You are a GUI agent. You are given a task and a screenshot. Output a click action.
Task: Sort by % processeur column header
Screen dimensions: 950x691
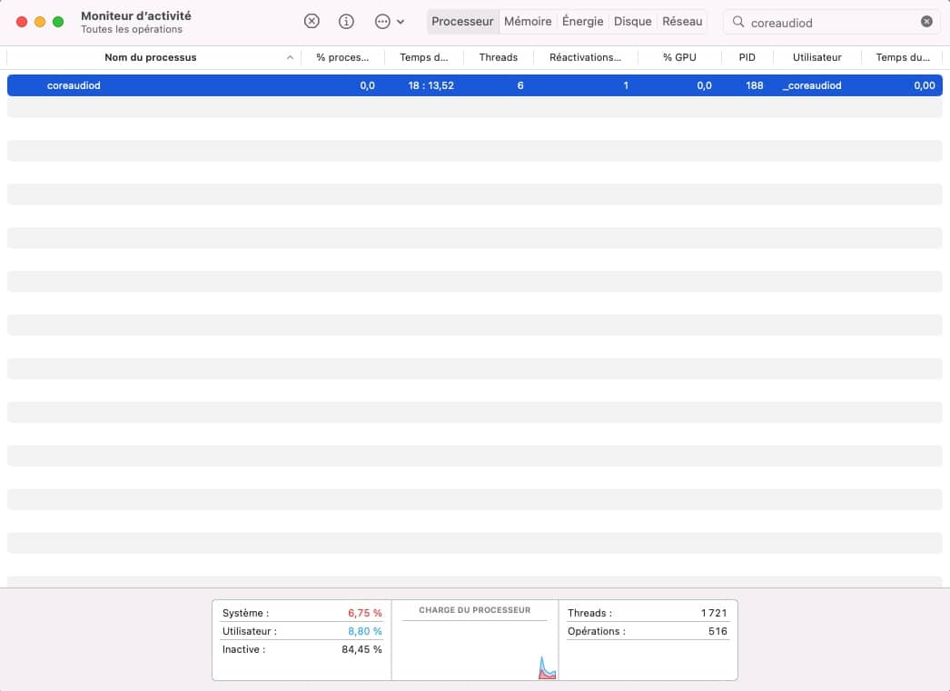[x=342, y=57]
